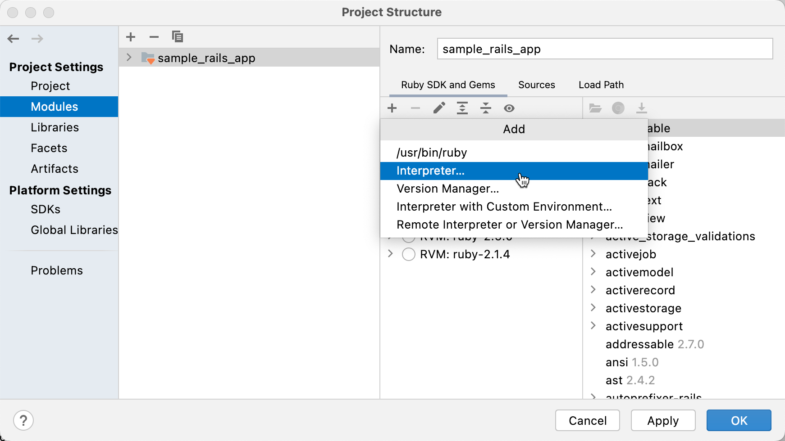
Task: Open the attach gems folder icon
Action: (596, 108)
